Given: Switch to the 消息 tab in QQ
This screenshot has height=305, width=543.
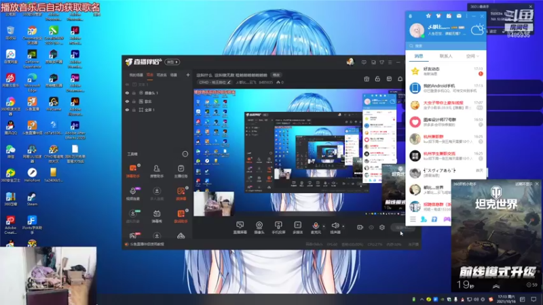Looking at the screenshot, I should pos(419,56).
